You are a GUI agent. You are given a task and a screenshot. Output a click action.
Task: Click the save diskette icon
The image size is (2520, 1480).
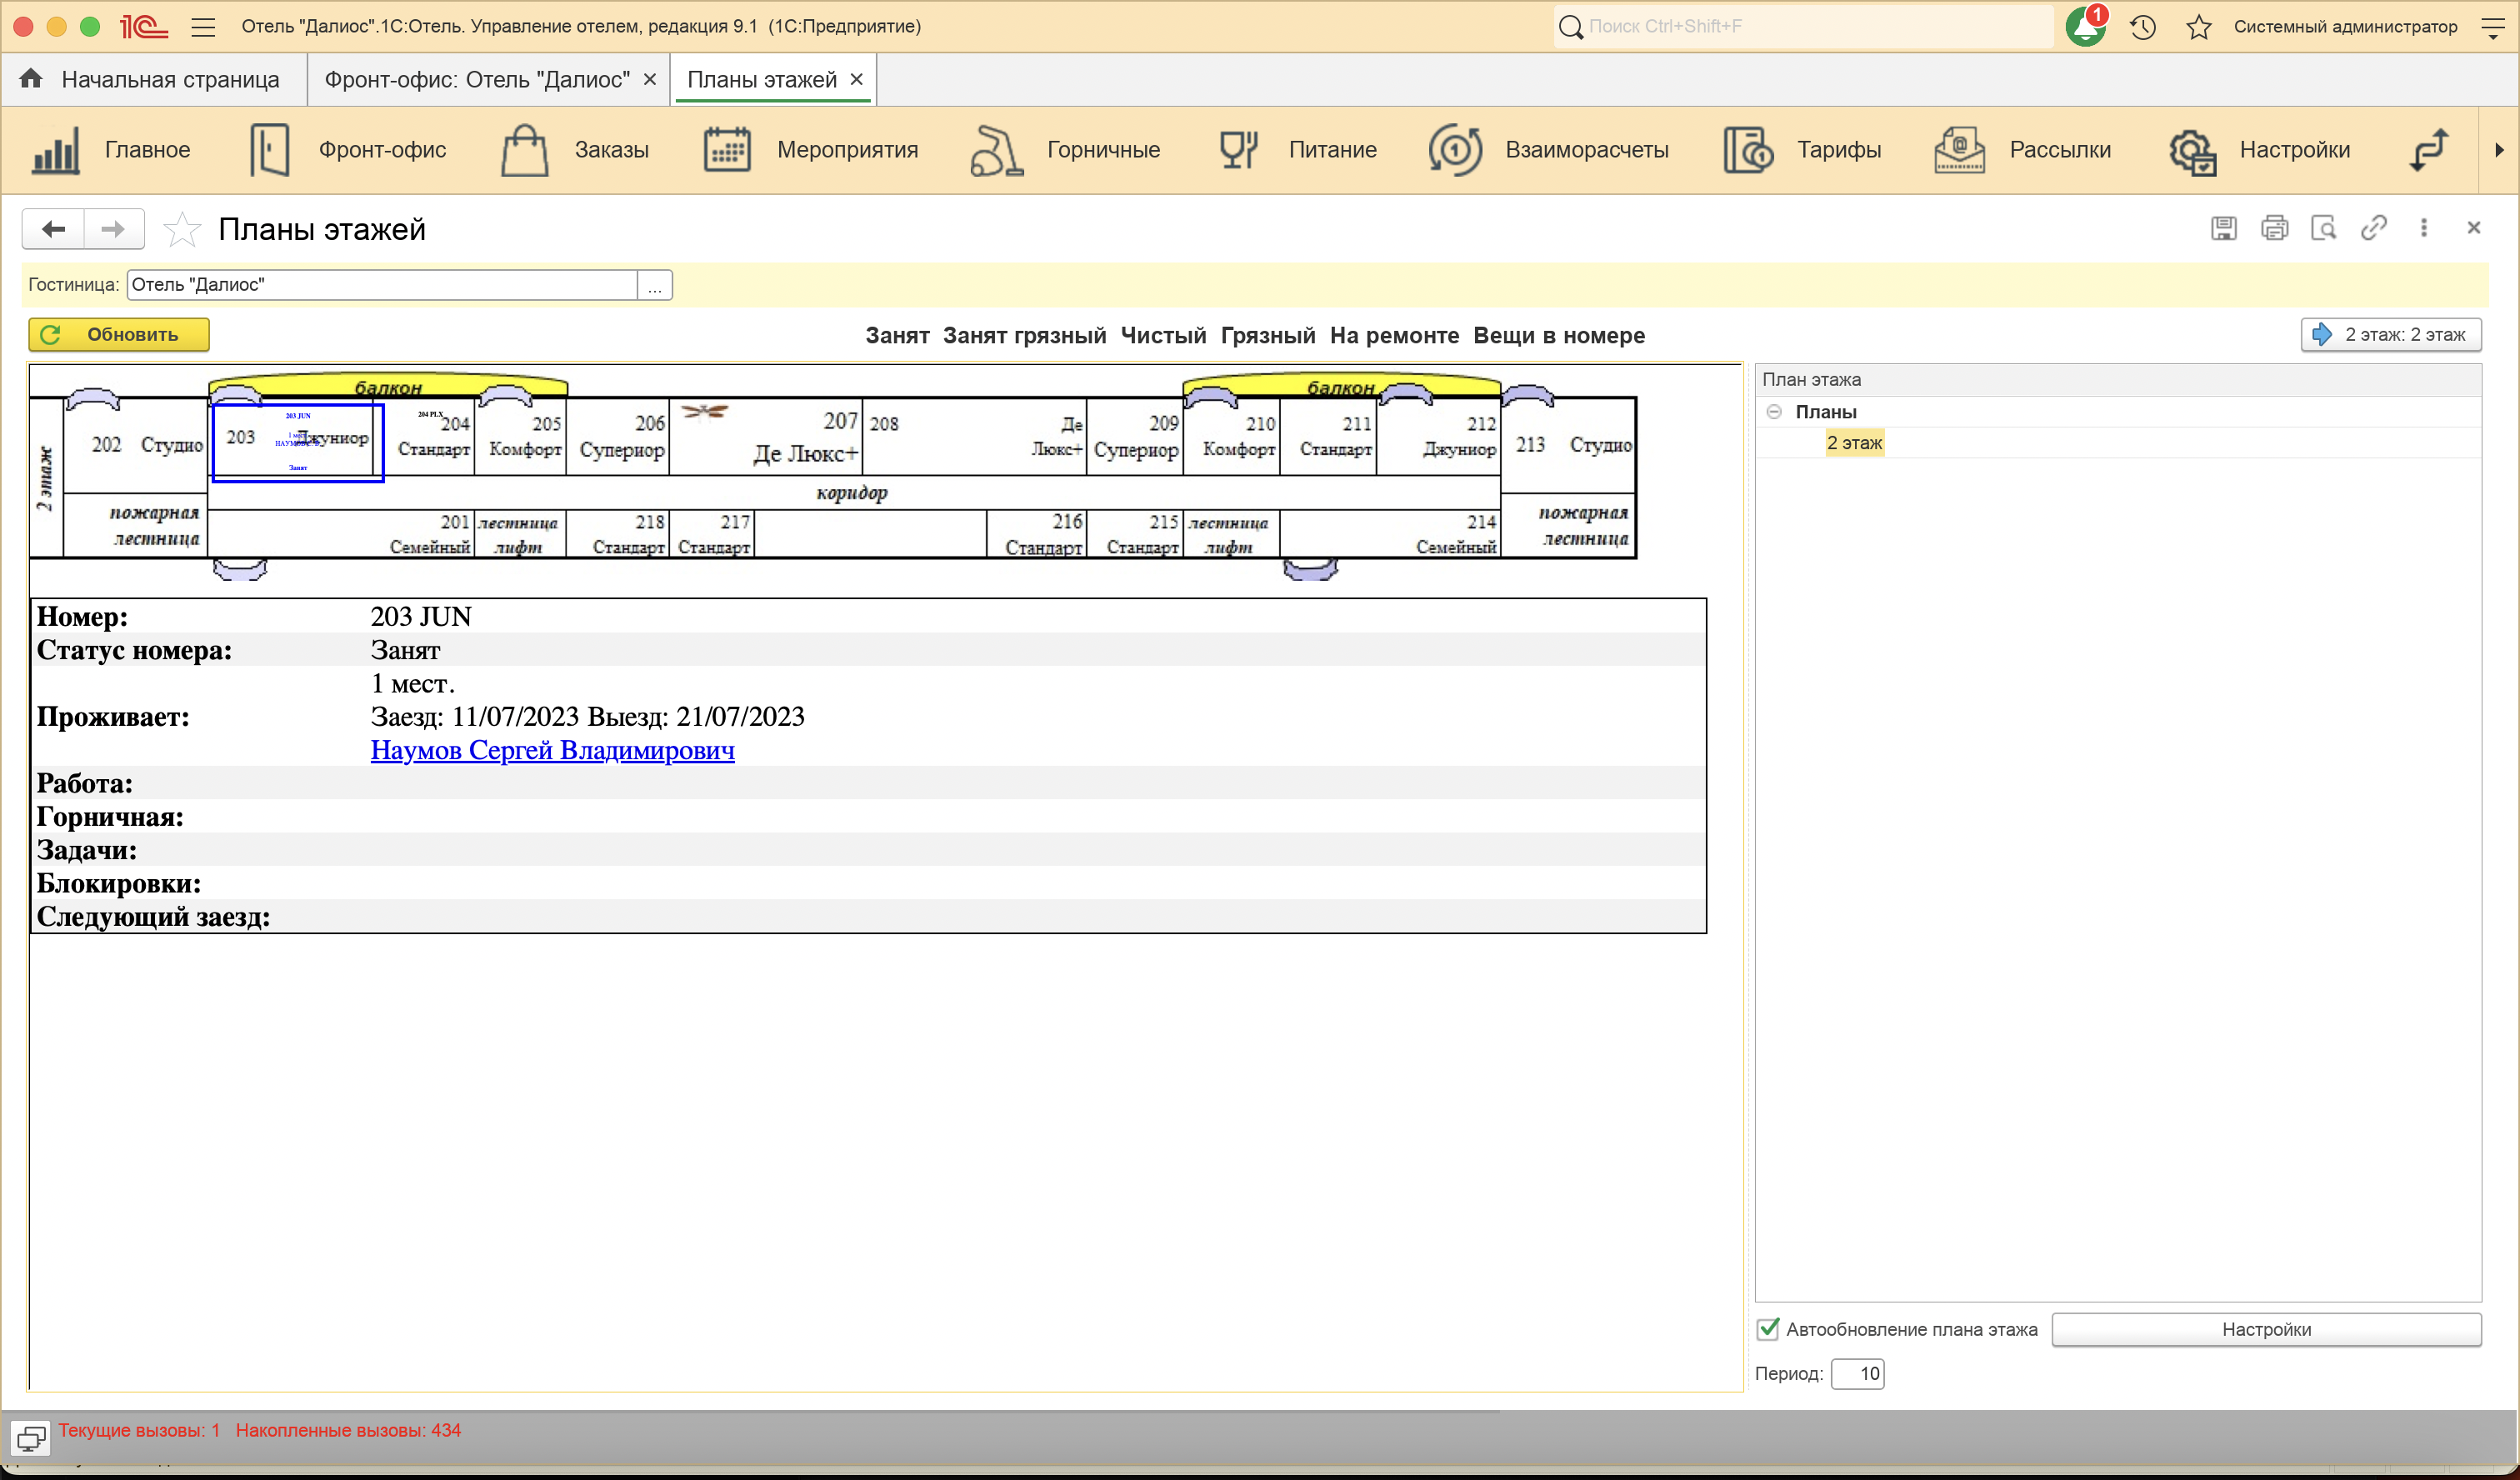point(2223,228)
